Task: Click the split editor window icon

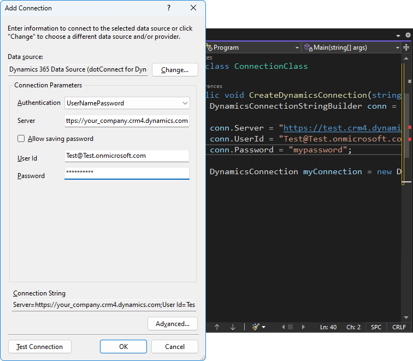Action: pyautogui.click(x=406, y=48)
